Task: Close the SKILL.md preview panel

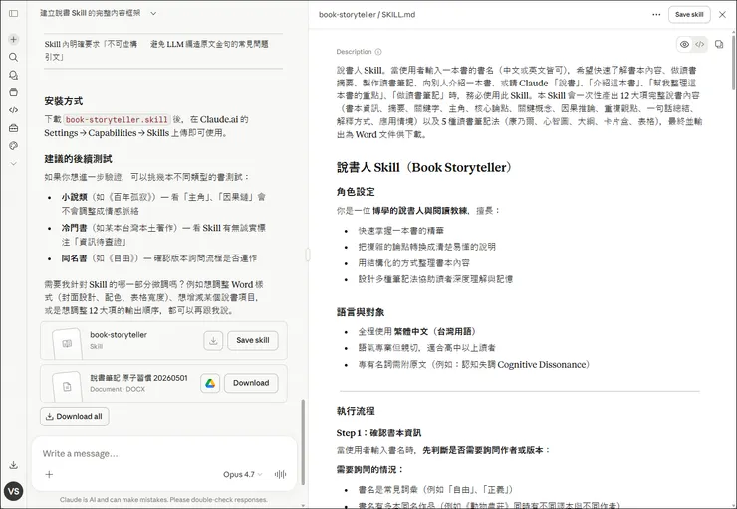Action: [x=722, y=15]
